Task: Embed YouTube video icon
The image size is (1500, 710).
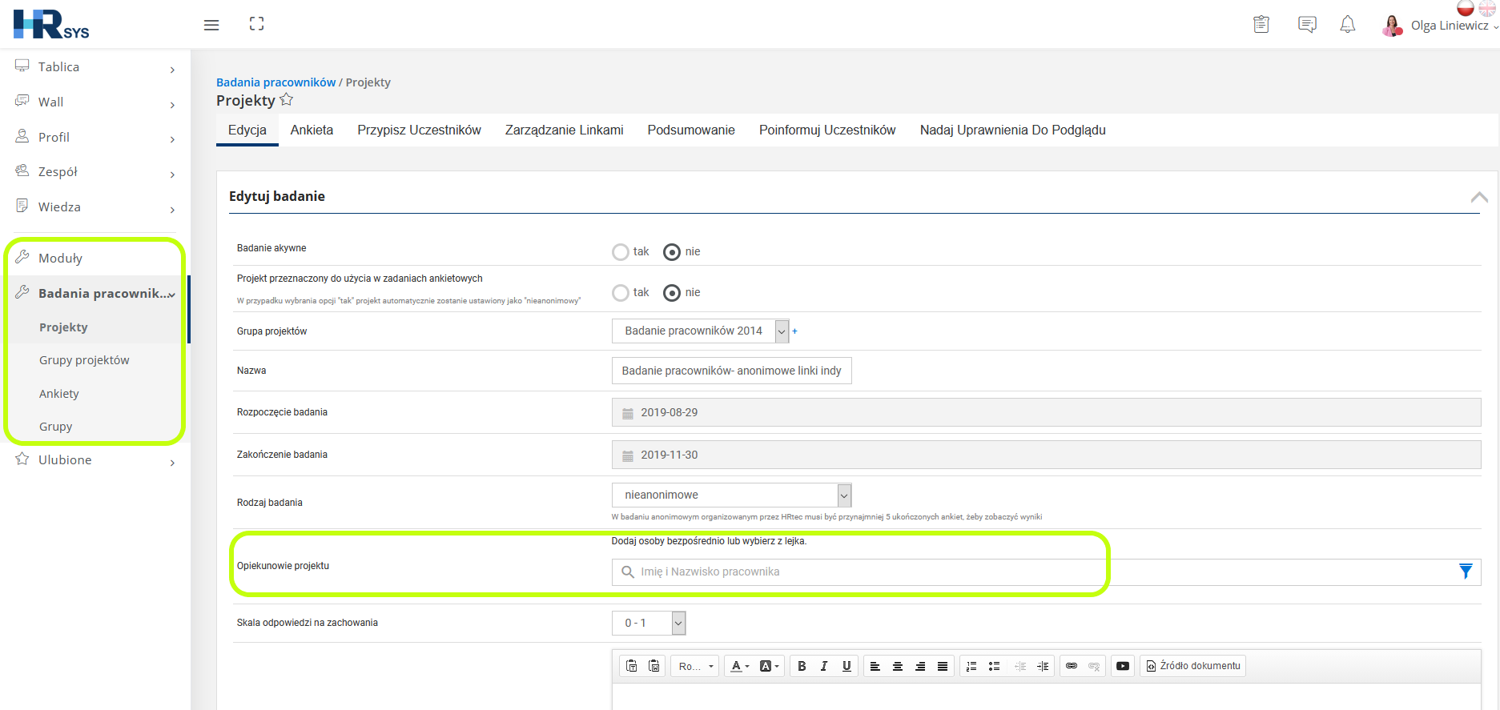Action: (1123, 666)
